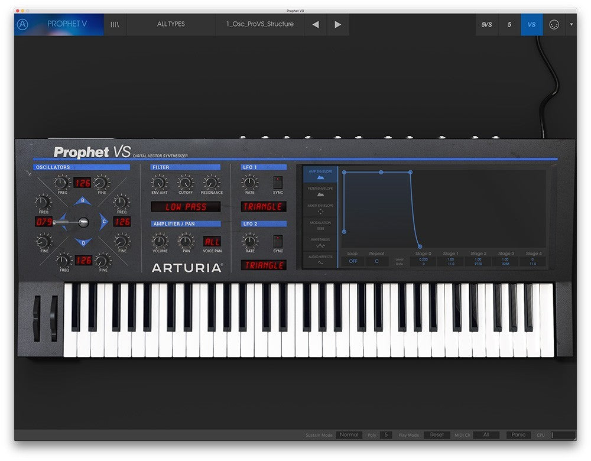Open Play Mode Reset selector

(x=437, y=435)
